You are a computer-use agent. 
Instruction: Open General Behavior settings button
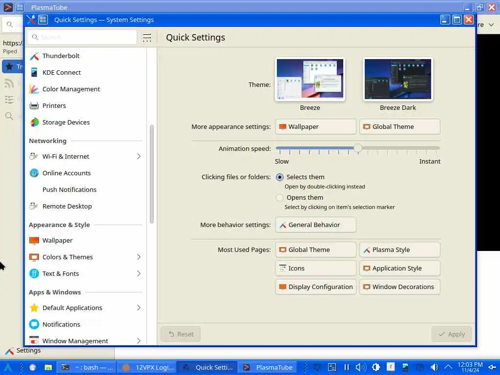click(x=316, y=225)
